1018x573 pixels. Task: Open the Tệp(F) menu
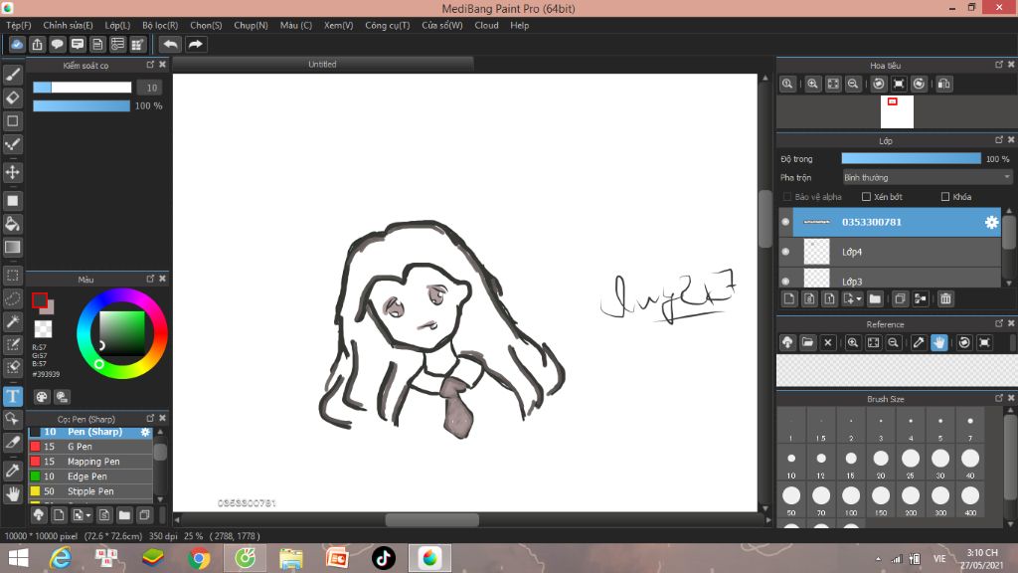coord(19,25)
